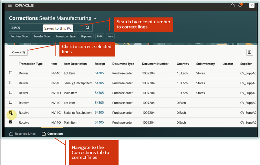
Task: Click the Received Lines tab home icon
Action: [x=11, y=134]
